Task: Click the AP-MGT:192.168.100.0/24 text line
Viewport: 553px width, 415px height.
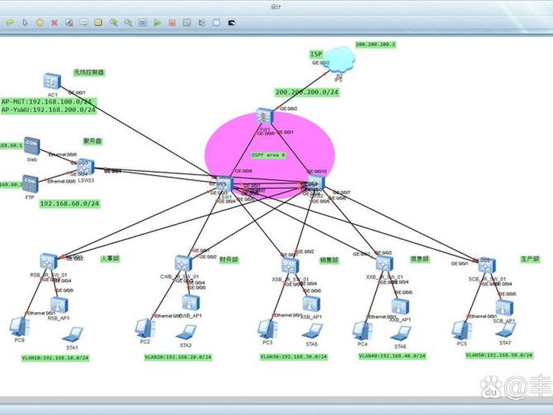Action: click(x=46, y=102)
